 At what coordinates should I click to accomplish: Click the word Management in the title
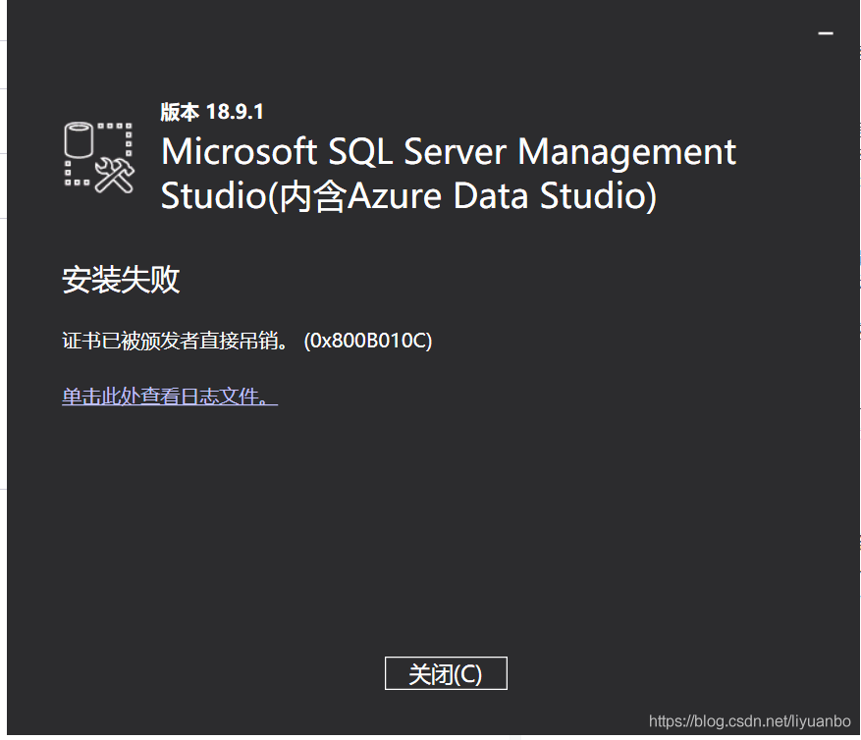[x=626, y=152]
